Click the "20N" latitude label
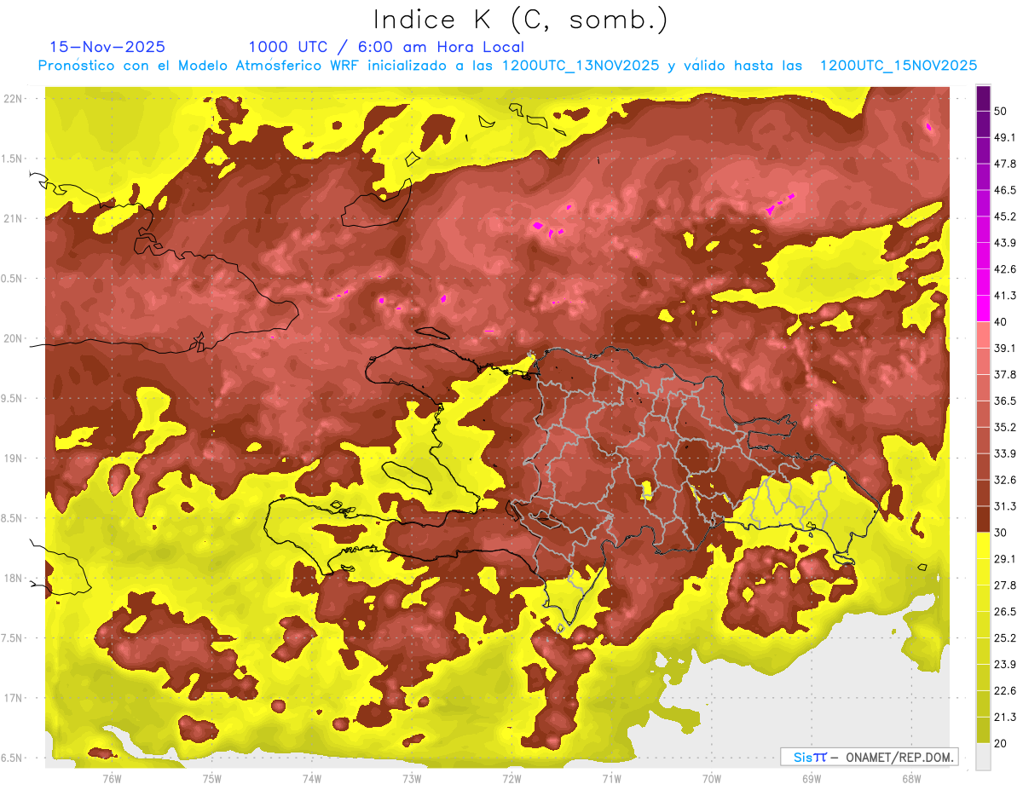The width and height of the screenshot is (1023, 790). coord(13,339)
